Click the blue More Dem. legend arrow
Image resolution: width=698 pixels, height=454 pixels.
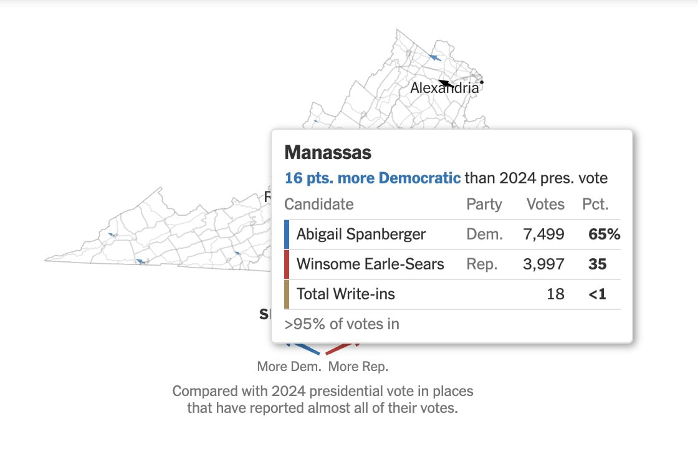coord(304,348)
